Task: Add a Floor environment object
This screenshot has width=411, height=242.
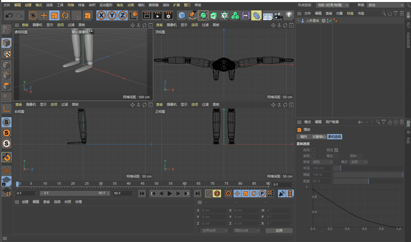Action: (x=268, y=15)
